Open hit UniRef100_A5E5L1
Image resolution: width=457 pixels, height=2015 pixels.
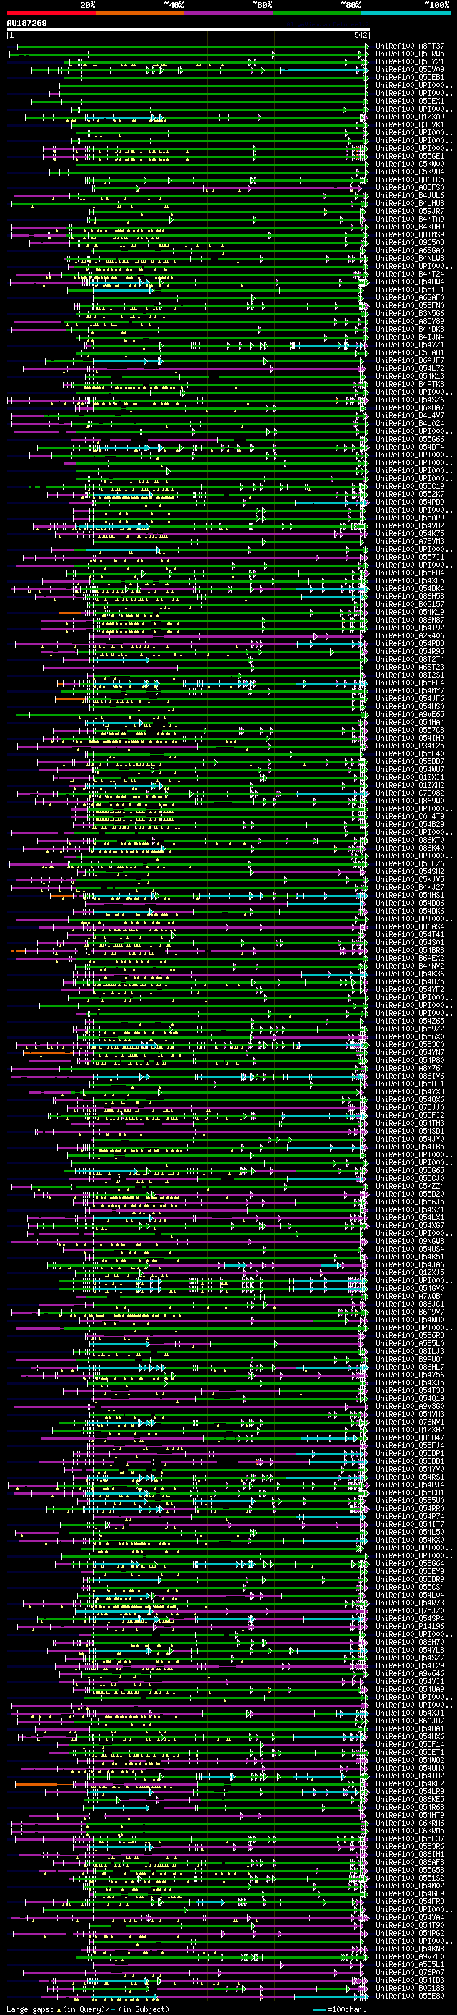(x=410, y=1965)
